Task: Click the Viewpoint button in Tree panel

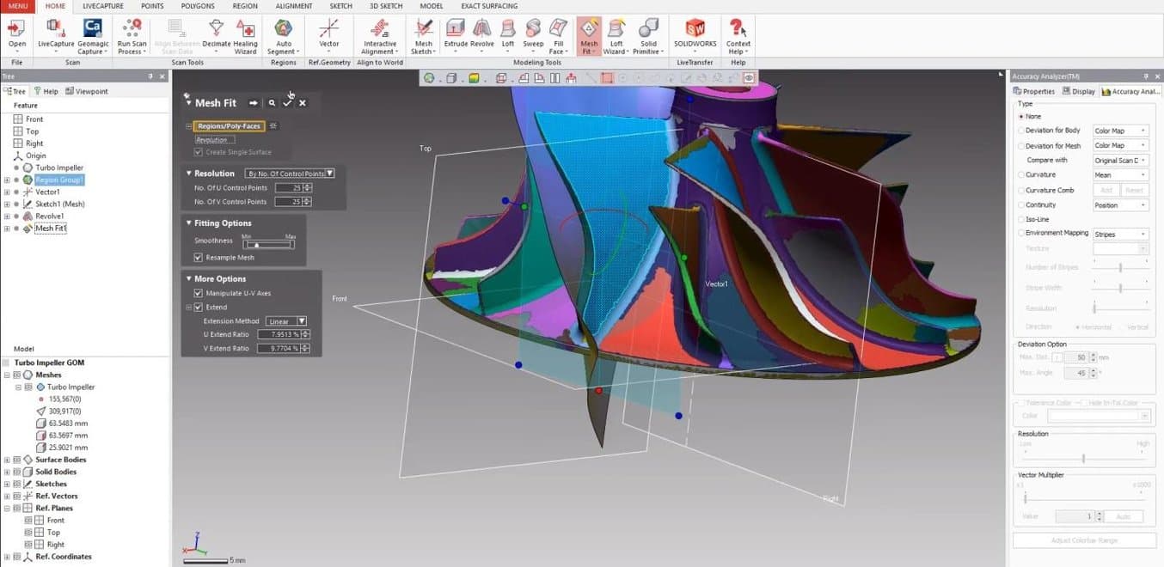Action: point(88,91)
